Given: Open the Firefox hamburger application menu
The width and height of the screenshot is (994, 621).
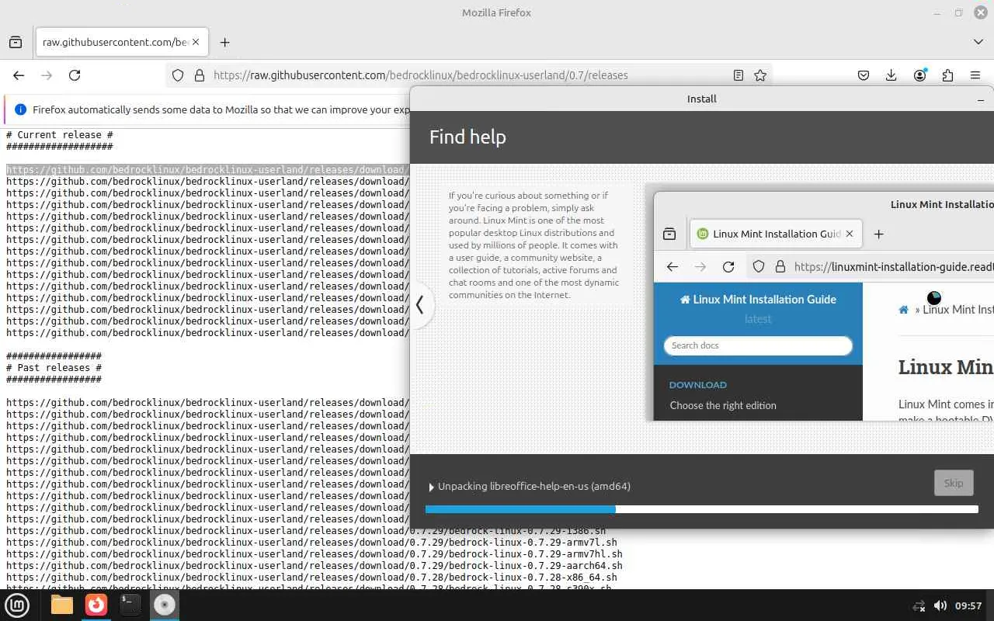Looking at the screenshot, I should [x=975, y=75].
